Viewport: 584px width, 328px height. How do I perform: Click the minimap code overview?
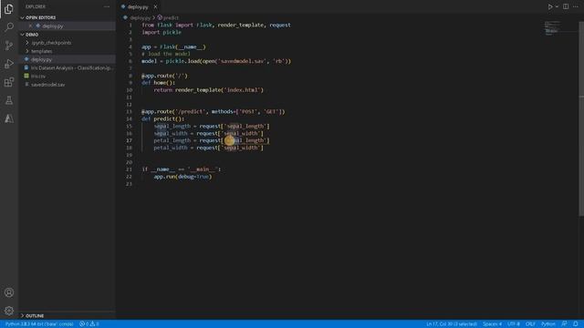552,28
